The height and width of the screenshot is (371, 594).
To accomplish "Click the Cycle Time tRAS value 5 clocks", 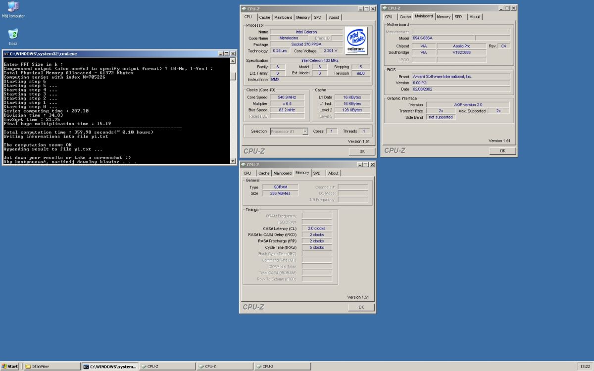I will (x=317, y=247).
